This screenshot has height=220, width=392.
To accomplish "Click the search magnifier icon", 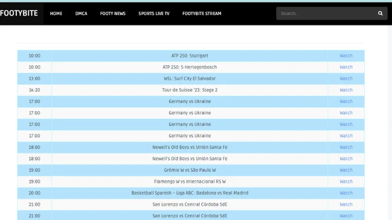I will point(380,14).
